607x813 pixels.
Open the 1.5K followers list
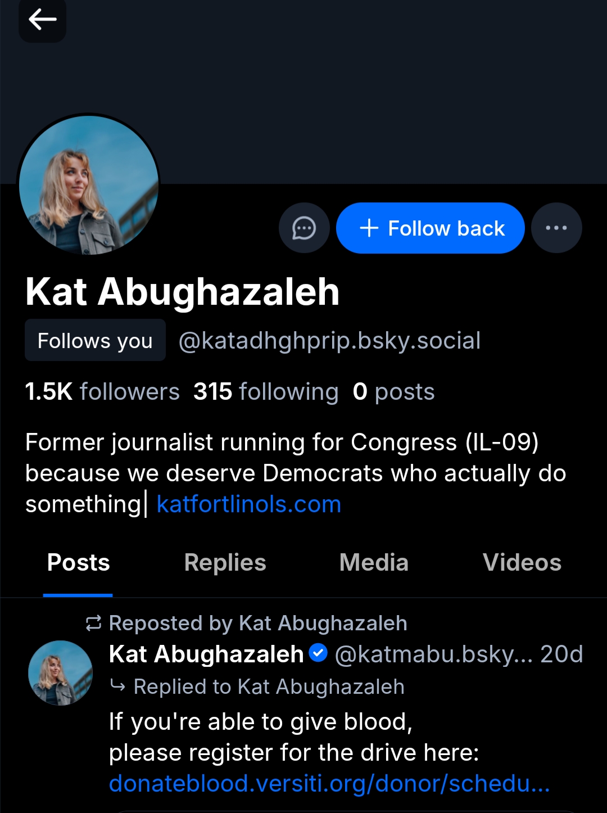coord(102,392)
